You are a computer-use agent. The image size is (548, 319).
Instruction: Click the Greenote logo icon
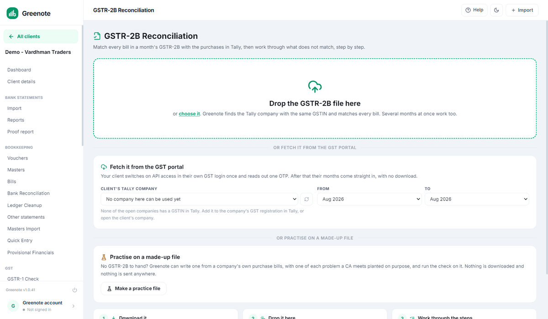12,13
